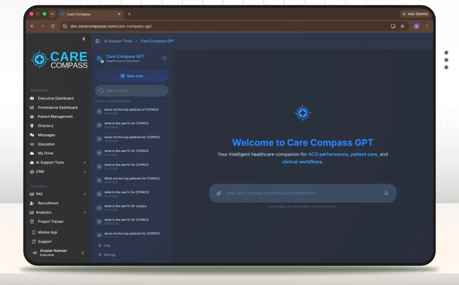
Task: Start a New chat
Action: click(x=132, y=76)
